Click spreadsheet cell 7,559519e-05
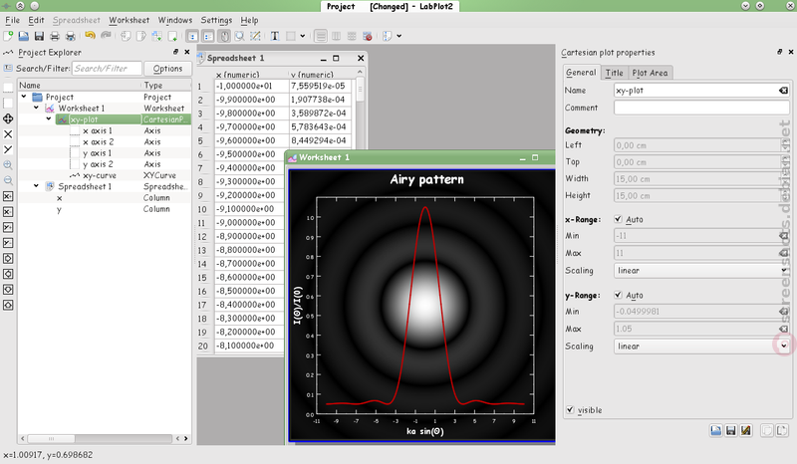Viewport: 797px width, 464px height. (319, 86)
